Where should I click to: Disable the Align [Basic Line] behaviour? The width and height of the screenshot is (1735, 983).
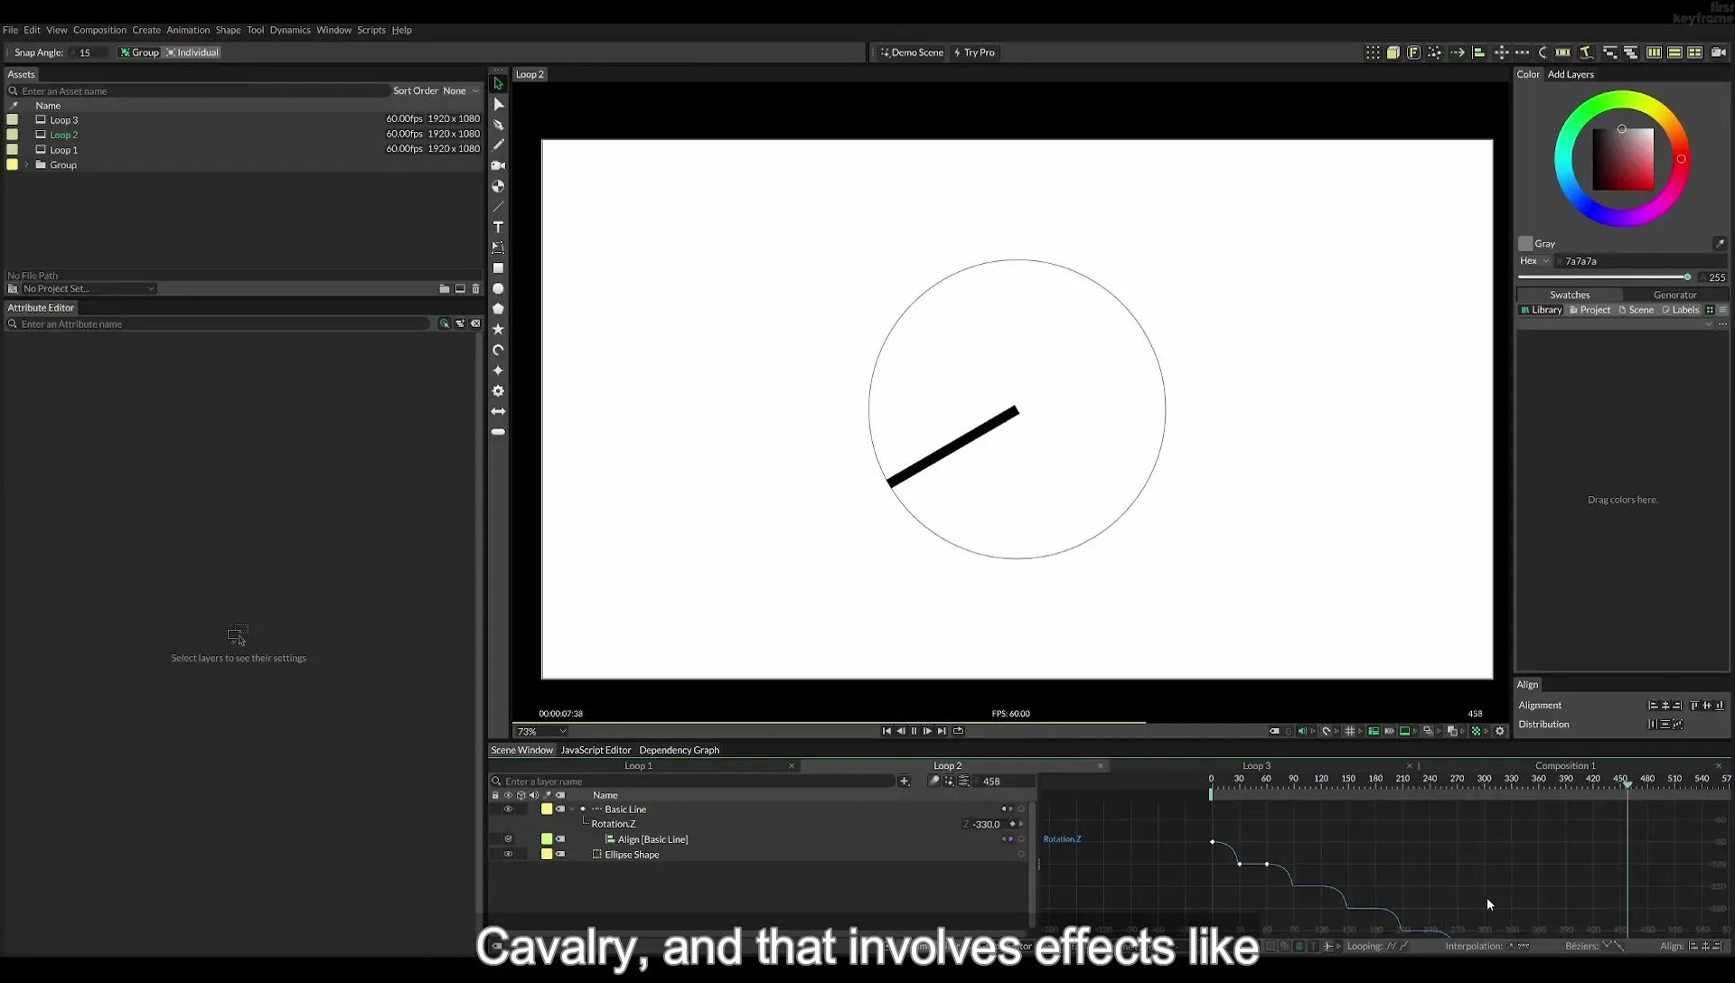508,839
